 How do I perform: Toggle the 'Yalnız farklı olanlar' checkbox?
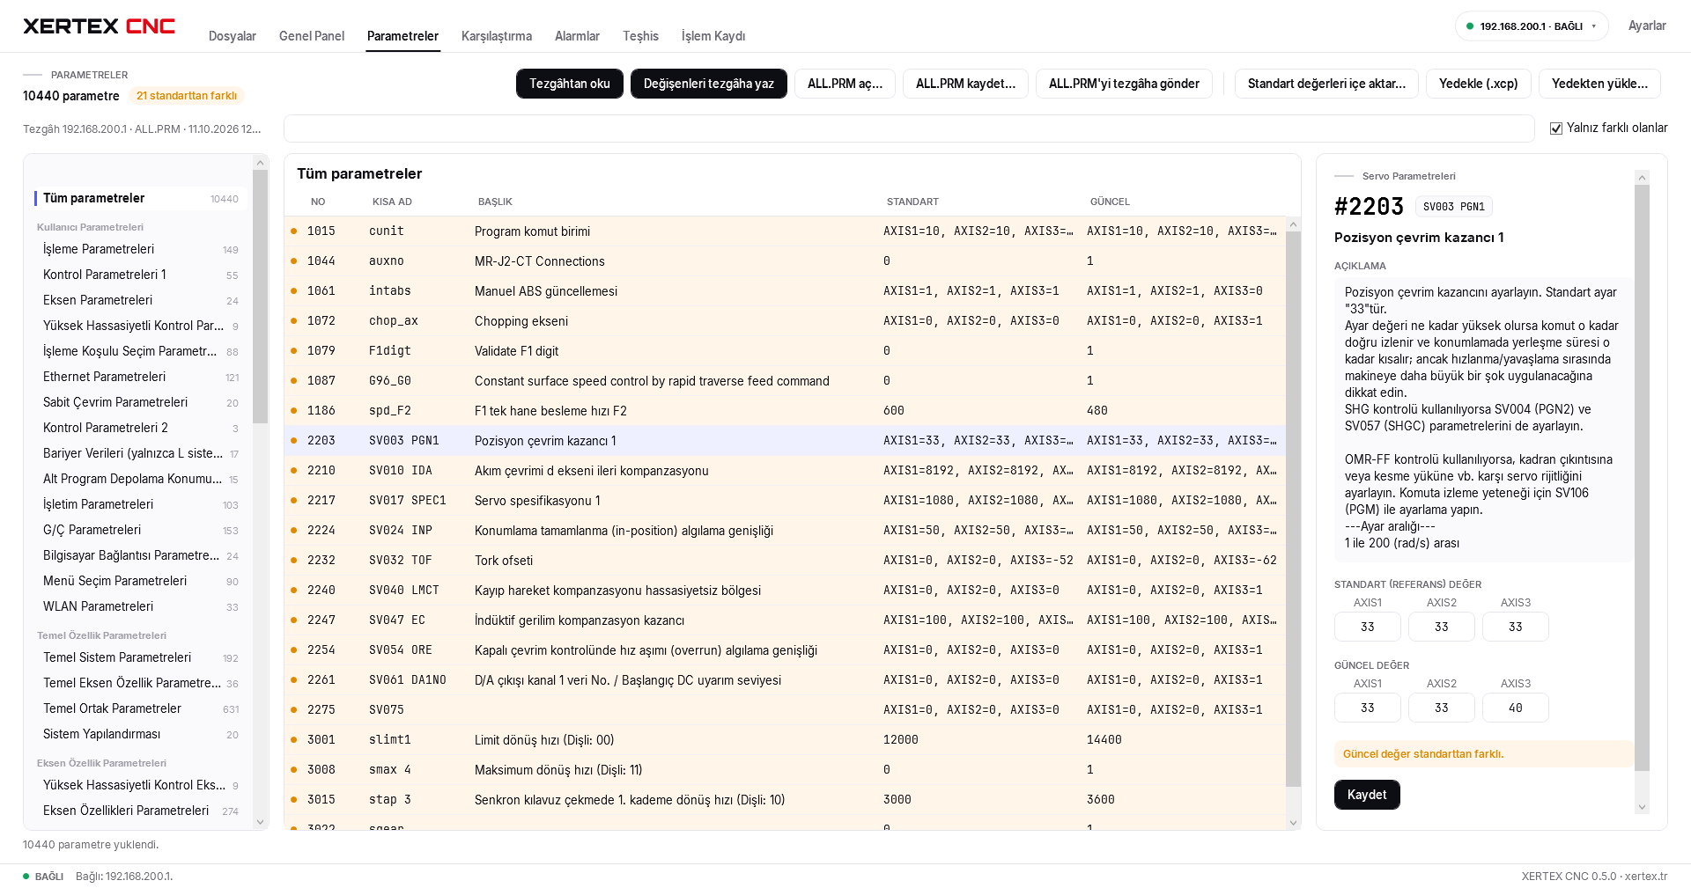[x=1556, y=128]
